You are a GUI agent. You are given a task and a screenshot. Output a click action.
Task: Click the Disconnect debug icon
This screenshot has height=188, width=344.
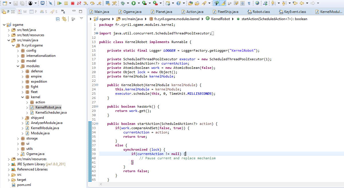click(x=79, y=3)
